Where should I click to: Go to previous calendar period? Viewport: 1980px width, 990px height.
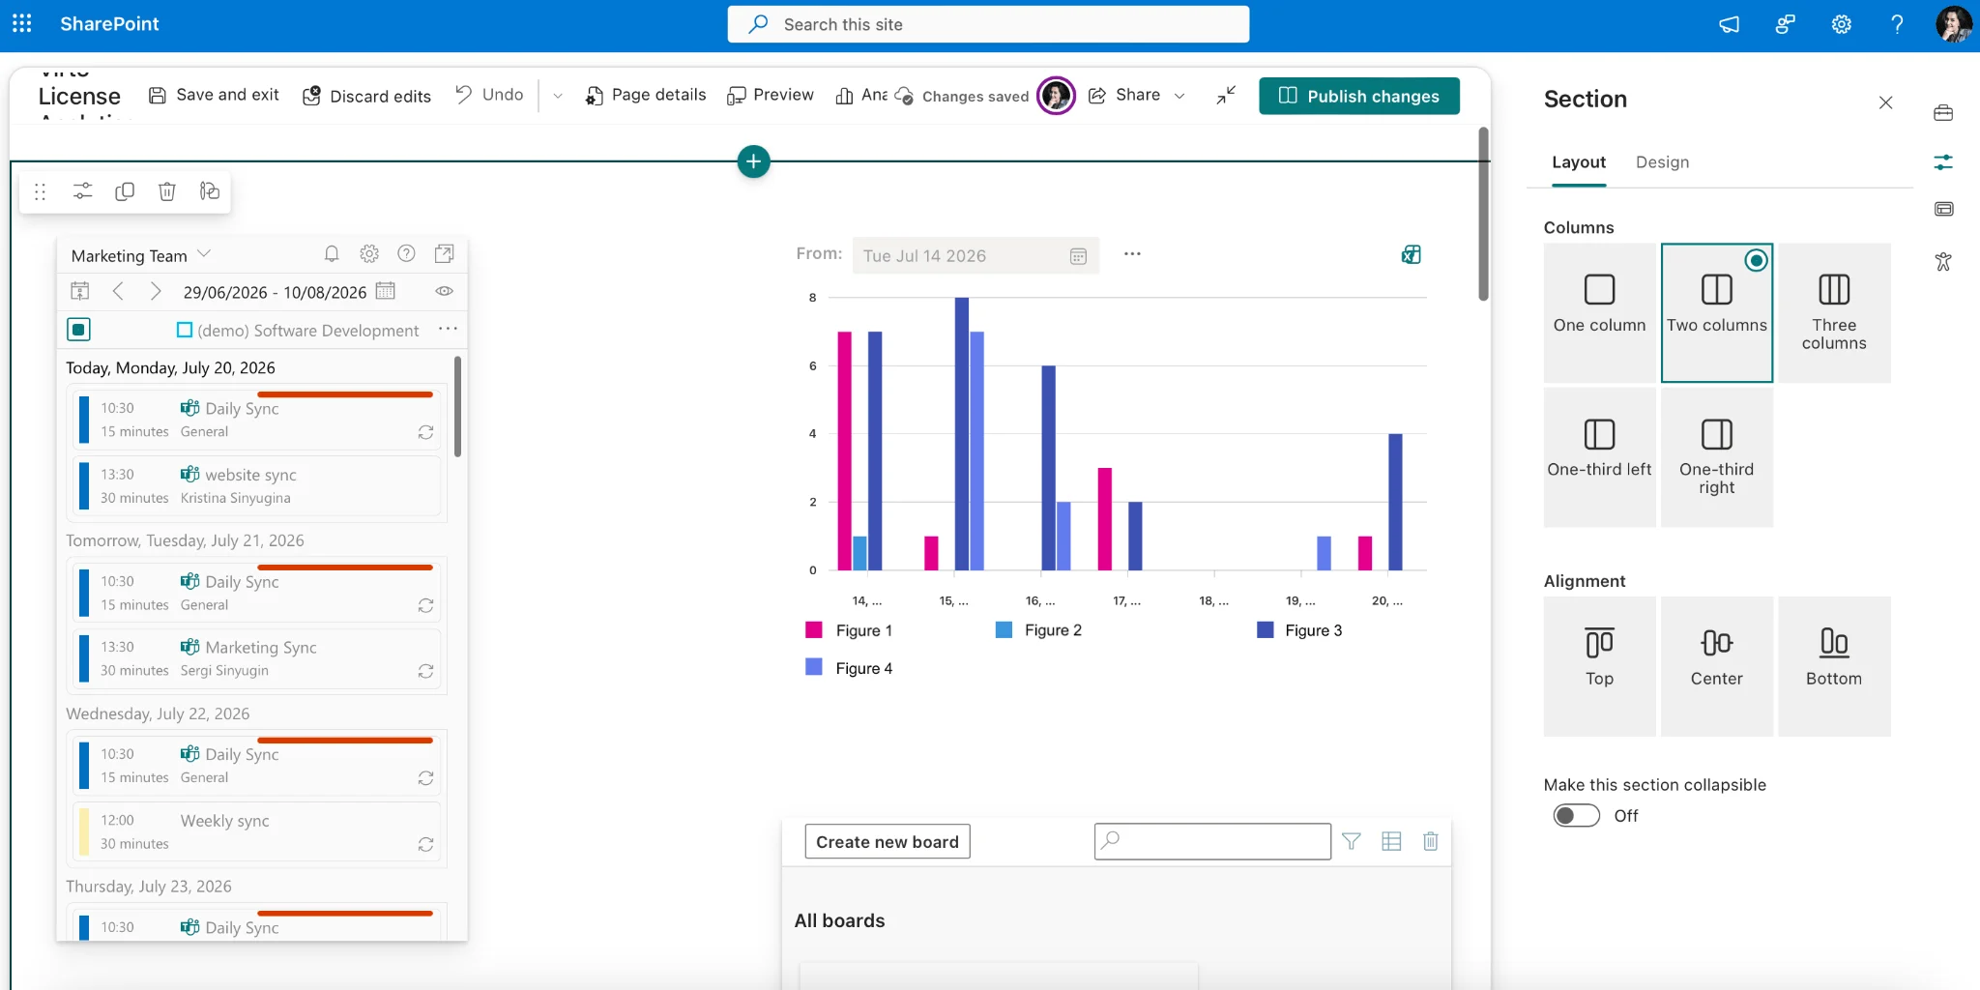pos(118,291)
